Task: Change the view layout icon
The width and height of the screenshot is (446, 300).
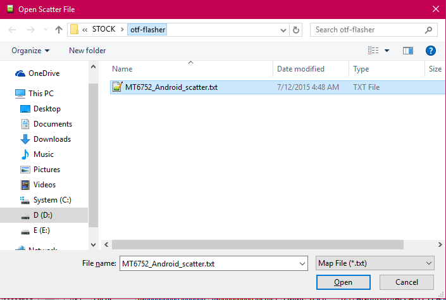Action: (373, 51)
